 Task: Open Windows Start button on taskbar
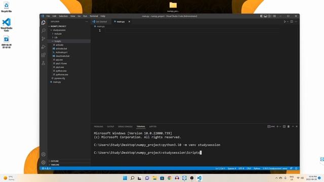coord(125,178)
